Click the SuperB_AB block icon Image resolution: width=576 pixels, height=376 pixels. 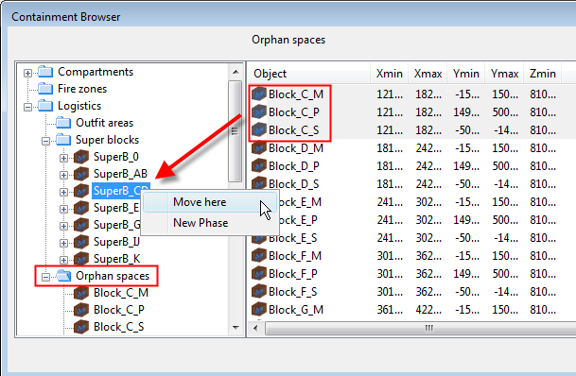(x=81, y=174)
